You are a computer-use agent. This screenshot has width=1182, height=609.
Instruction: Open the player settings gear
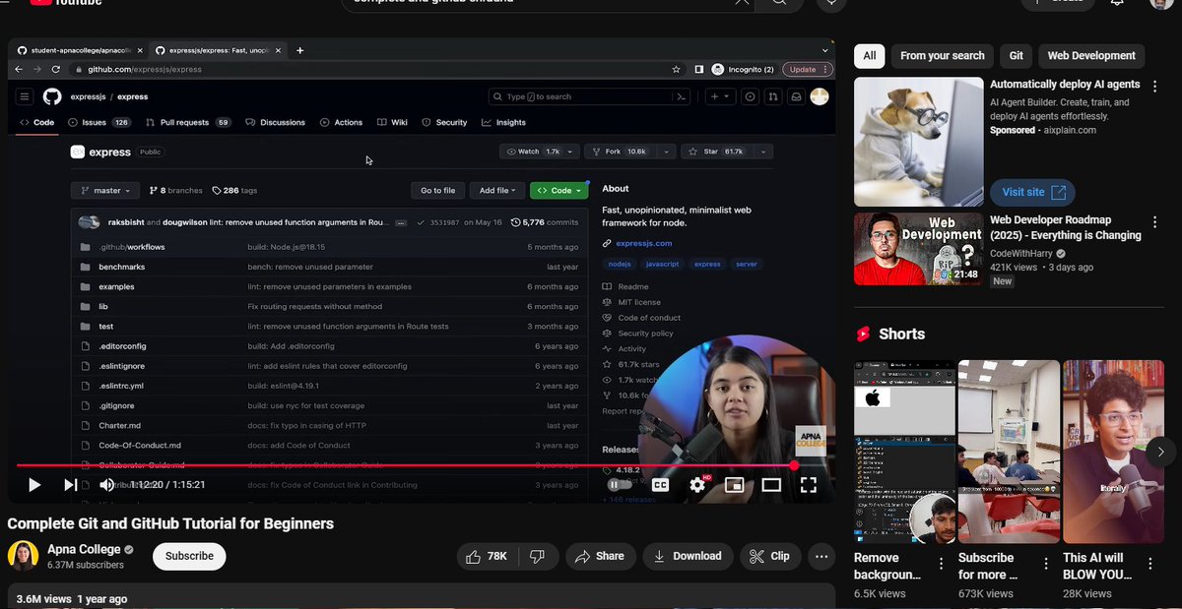point(697,484)
